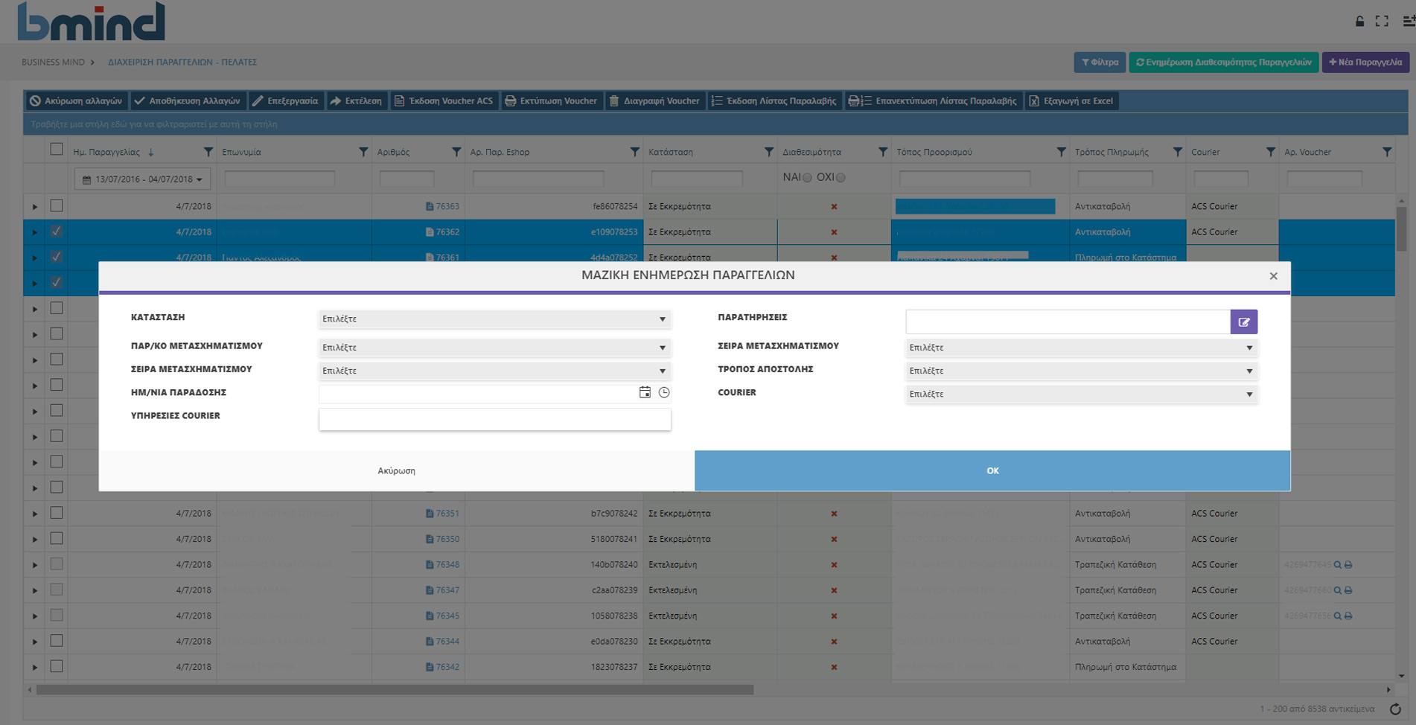Click Εξαγωγή σε Excel
1416x725 pixels.
pyautogui.click(x=1072, y=100)
